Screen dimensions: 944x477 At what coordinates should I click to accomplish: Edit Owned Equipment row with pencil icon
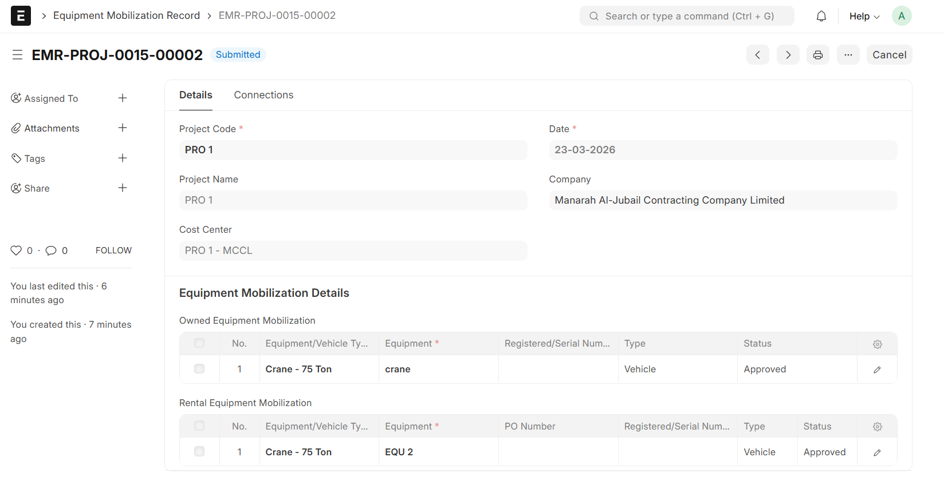(876, 369)
